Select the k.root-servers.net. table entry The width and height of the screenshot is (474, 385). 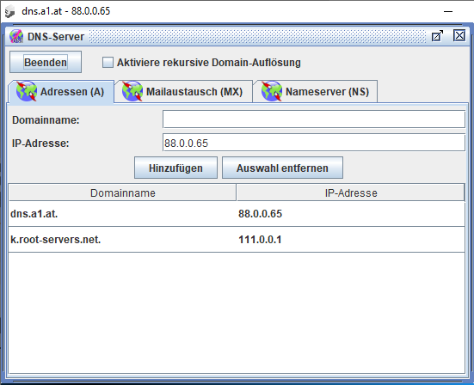coord(237,240)
